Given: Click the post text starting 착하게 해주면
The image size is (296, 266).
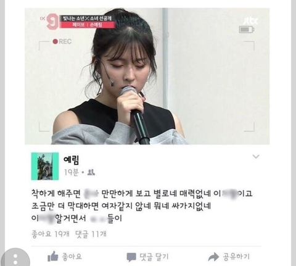Looking at the screenshot, I should point(142,206).
